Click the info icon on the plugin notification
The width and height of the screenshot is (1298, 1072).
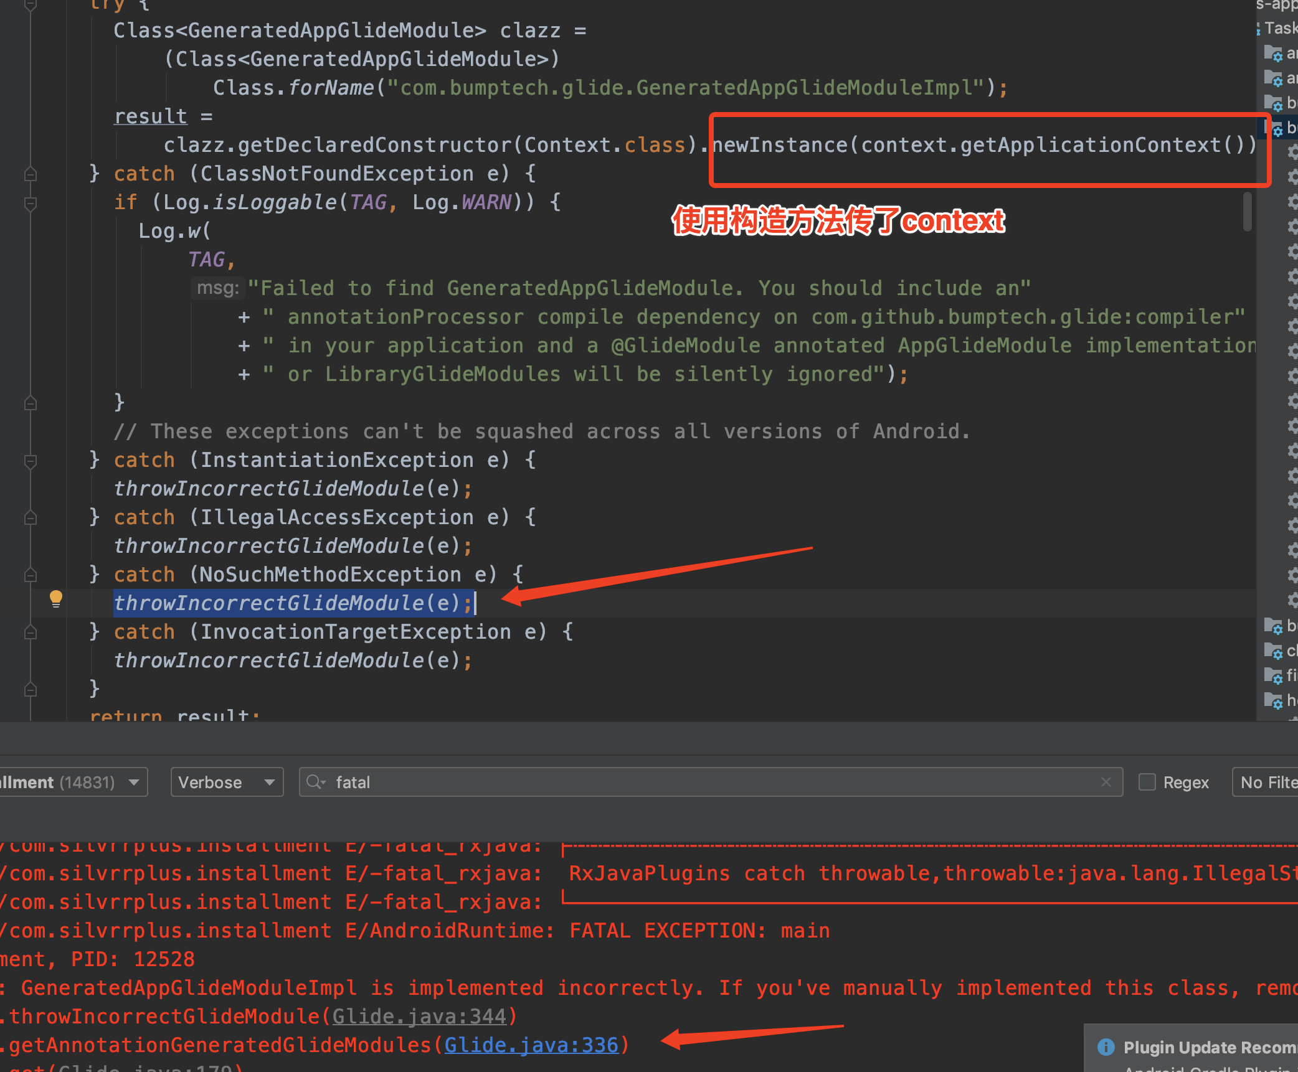point(1107,1048)
